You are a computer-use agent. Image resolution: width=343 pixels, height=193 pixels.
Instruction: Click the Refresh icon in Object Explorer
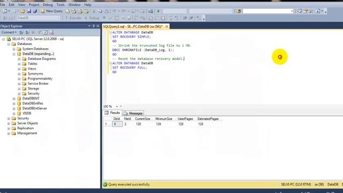(45, 32)
